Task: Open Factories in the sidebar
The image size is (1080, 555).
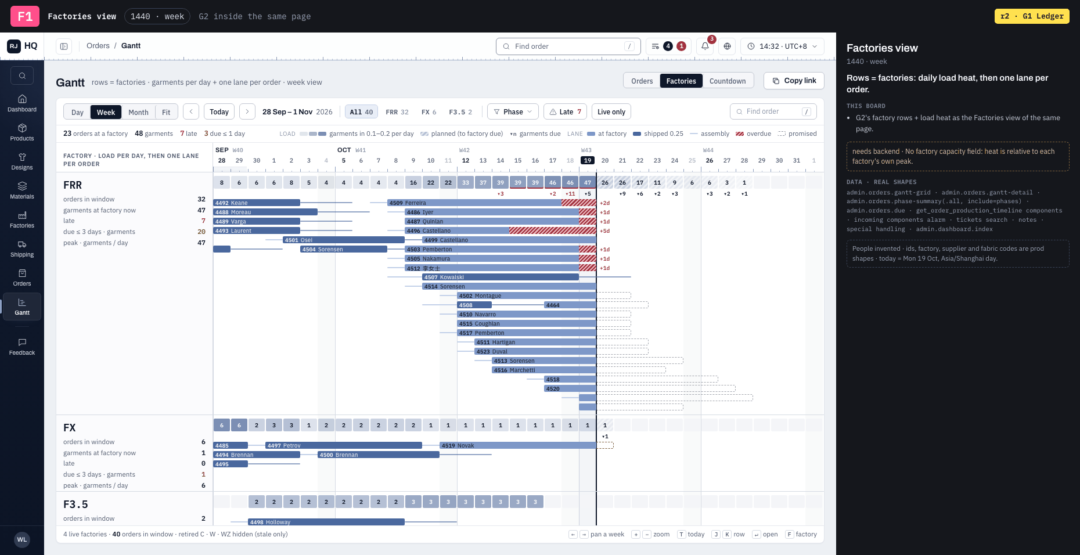Action: tap(22, 219)
